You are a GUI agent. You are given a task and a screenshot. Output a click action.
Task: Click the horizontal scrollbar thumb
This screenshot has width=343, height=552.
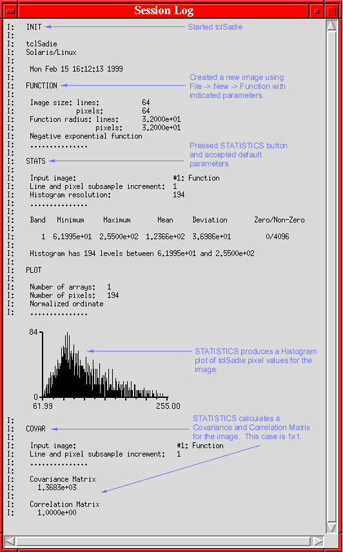click(x=164, y=540)
